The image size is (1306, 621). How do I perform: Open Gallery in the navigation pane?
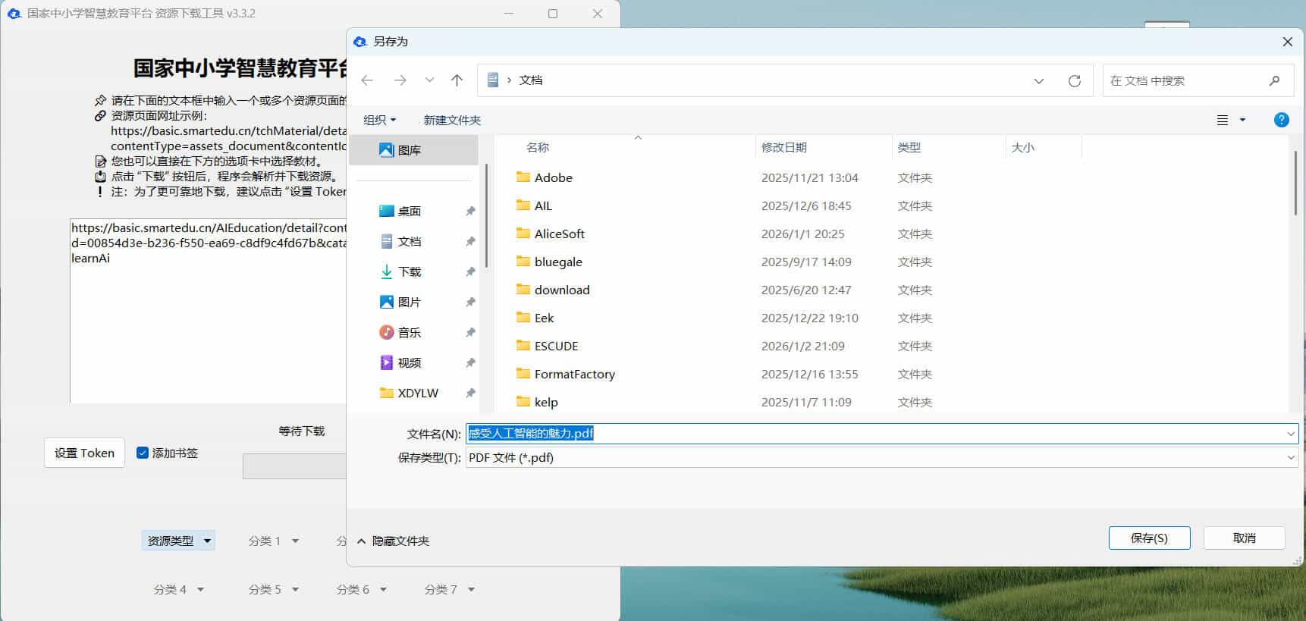point(409,150)
